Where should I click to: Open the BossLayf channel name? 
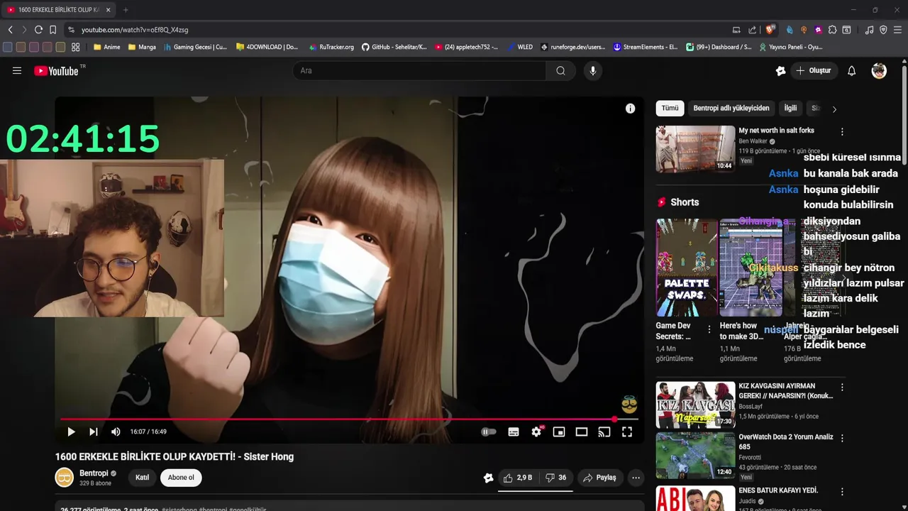click(x=753, y=407)
